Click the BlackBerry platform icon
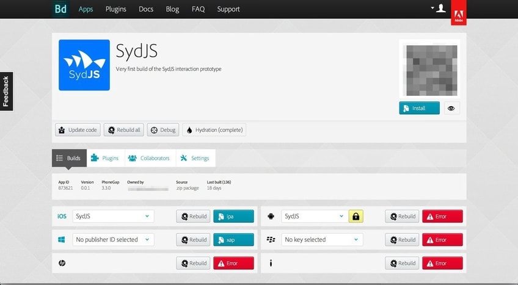Screen dimensions: 518x285 [x=271, y=240]
